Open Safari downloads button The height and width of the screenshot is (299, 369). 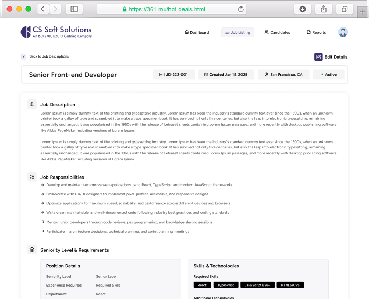click(303, 9)
